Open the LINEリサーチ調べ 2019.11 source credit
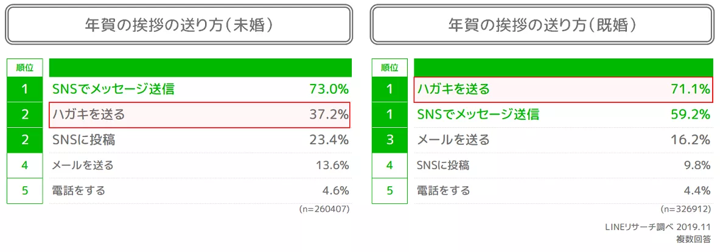The width and height of the screenshot is (720, 252). (x=657, y=227)
